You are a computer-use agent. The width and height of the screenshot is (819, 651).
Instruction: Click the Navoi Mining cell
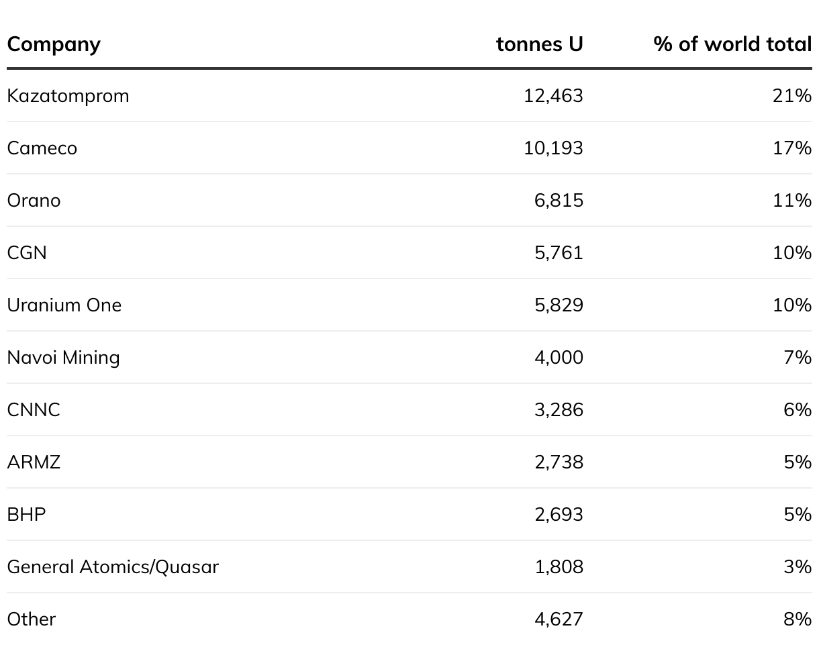[63, 358]
